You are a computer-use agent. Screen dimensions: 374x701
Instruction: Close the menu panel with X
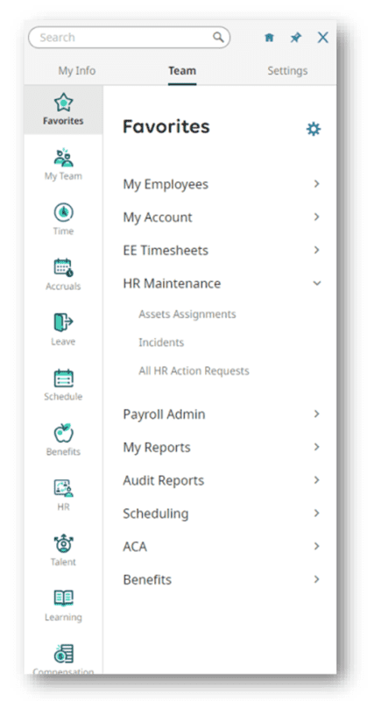pos(323,38)
